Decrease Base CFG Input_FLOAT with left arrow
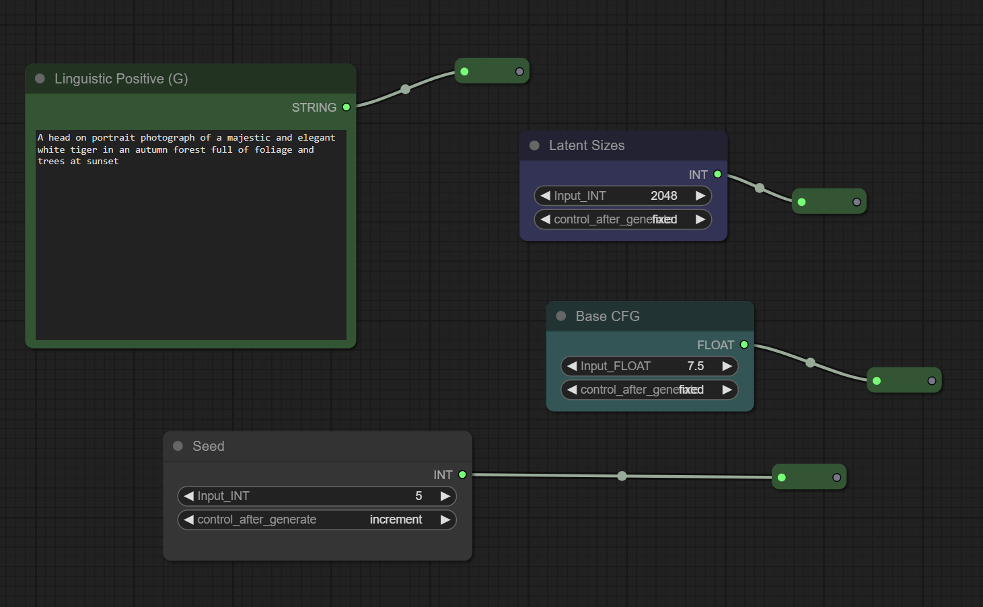The height and width of the screenshot is (607, 983). pos(573,366)
